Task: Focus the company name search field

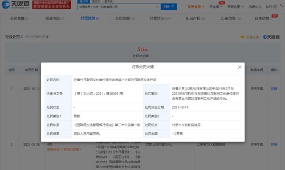Action: click(117, 7)
